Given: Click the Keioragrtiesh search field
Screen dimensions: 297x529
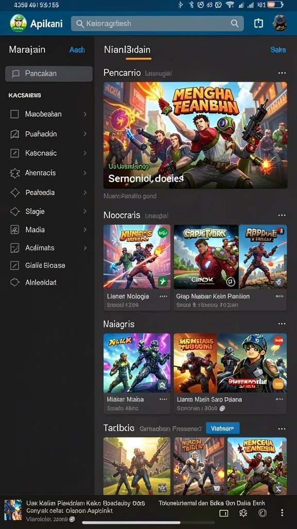Looking at the screenshot, I should pyautogui.click(x=157, y=24).
